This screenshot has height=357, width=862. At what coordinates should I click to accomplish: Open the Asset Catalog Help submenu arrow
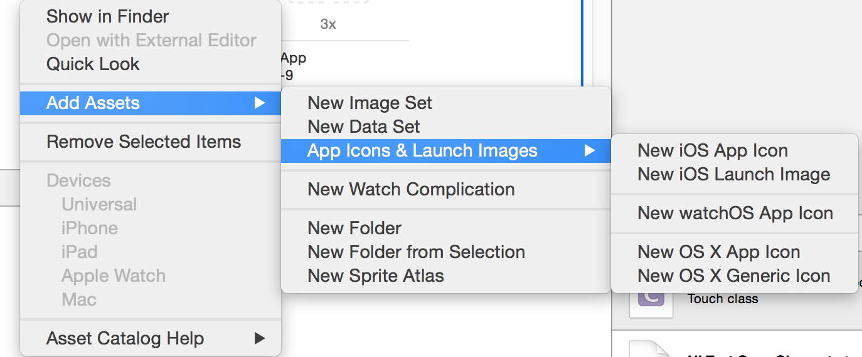pyautogui.click(x=260, y=339)
